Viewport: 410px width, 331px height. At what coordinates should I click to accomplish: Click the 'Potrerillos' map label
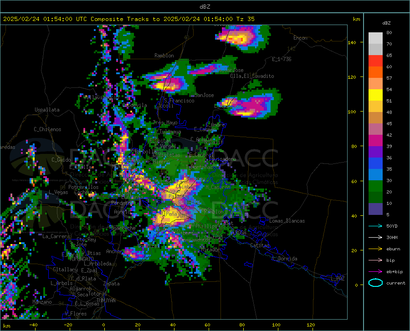[x=83, y=187]
